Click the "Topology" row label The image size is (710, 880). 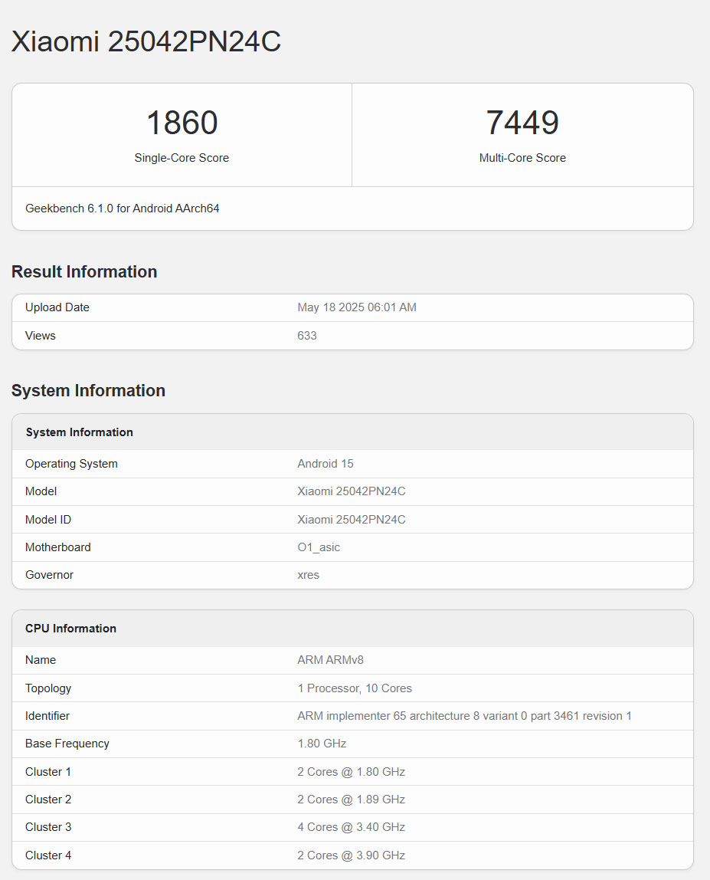(x=48, y=688)
